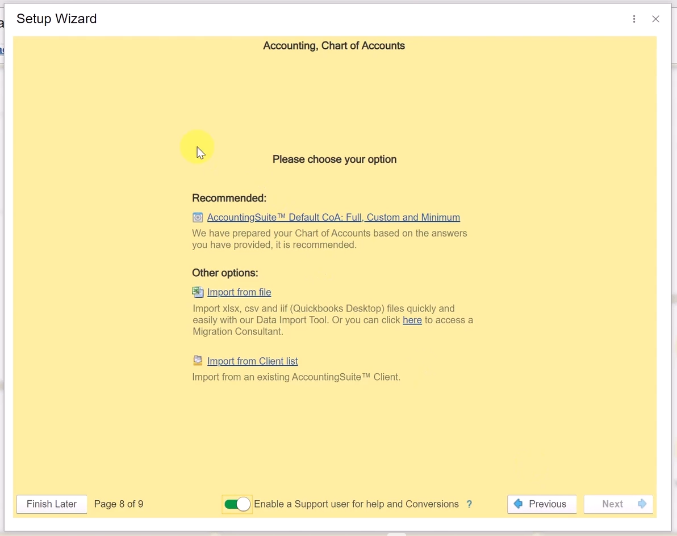Toggle the Enable Support user switch
The width and height of the screenshot is (677, 536).
[x=237, y=504]
